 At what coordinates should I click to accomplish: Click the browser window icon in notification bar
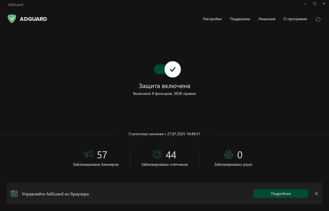(14, 194)
